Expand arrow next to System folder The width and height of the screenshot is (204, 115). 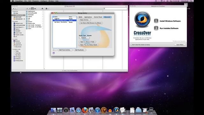43,22
